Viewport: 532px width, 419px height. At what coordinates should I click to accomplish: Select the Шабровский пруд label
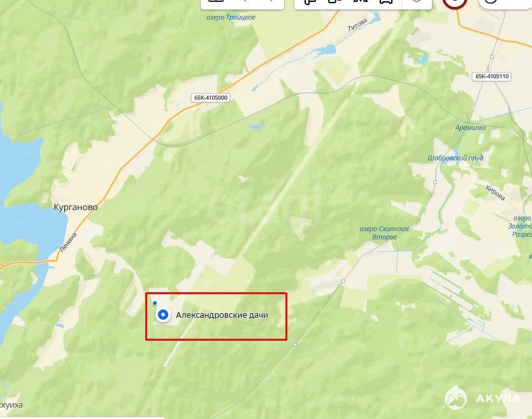coord(456,158)
